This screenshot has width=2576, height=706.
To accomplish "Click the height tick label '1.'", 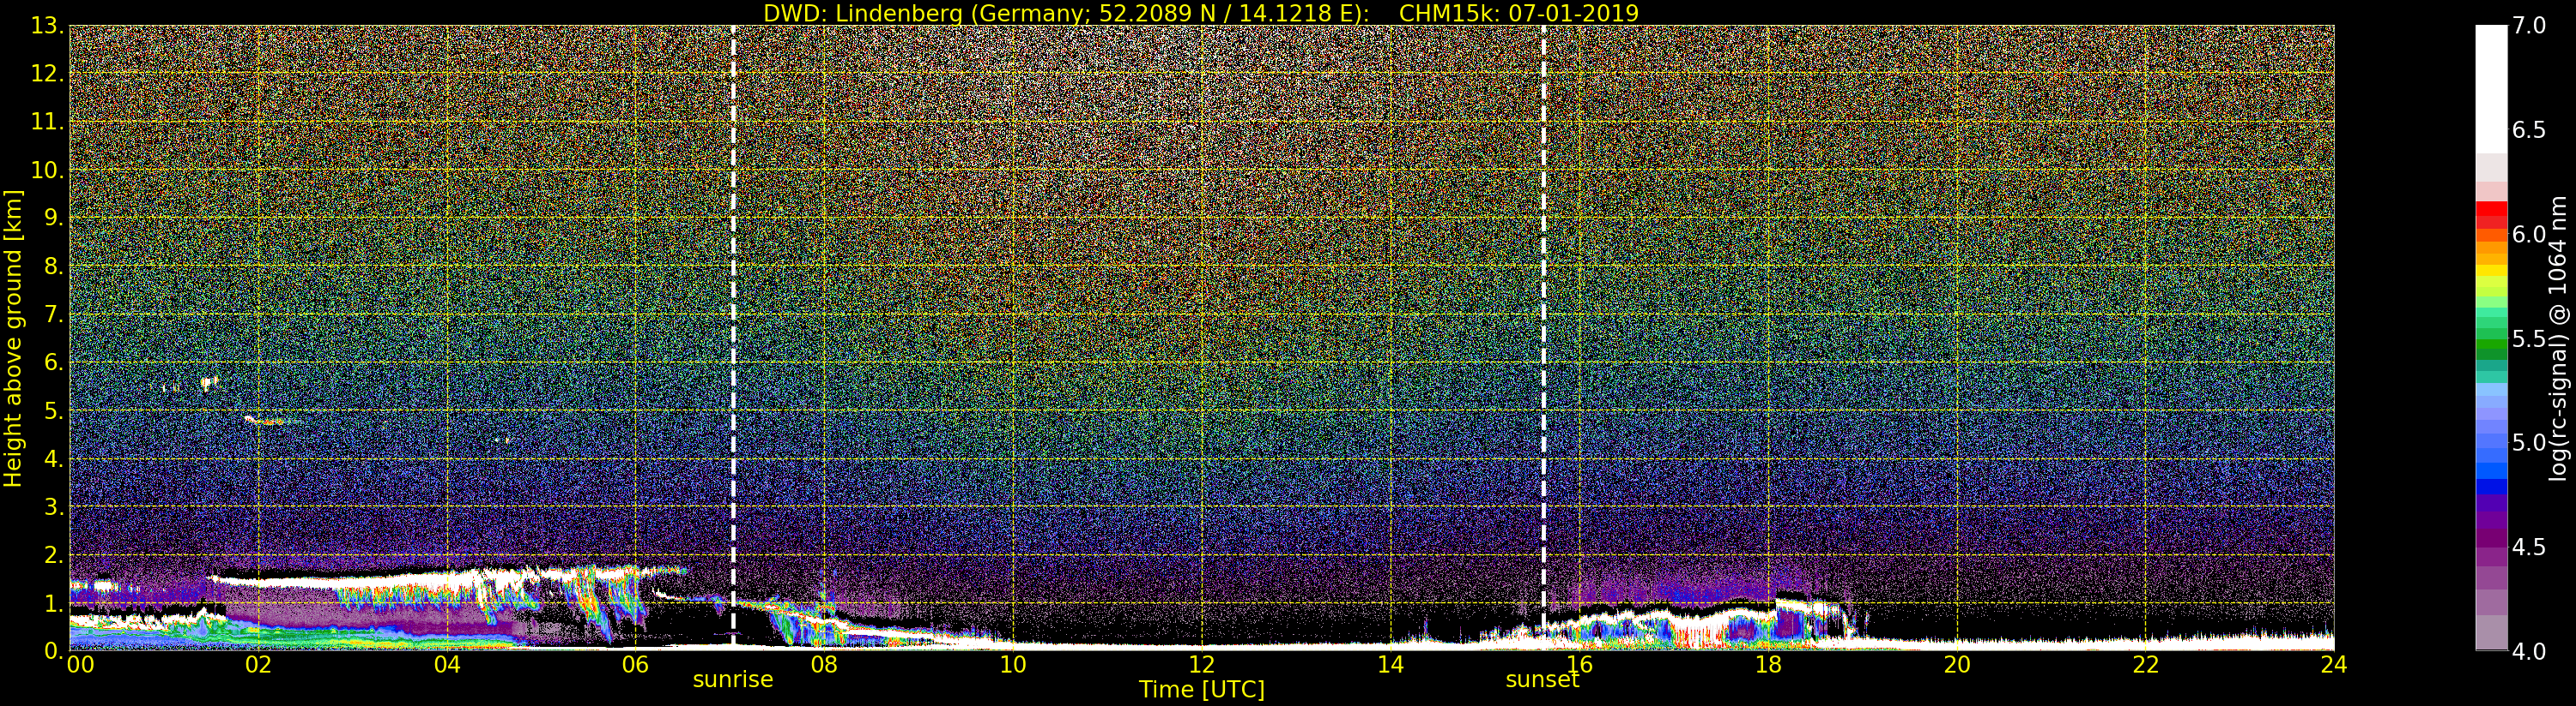I will [53, 603].
